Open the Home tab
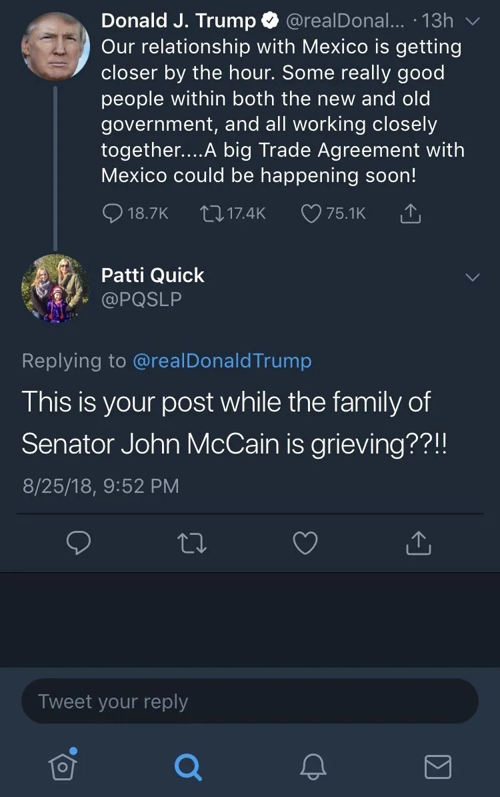Image resolution: width=500 pixels, height=797 pixels. pyautogui.click(x=63, y=766)
